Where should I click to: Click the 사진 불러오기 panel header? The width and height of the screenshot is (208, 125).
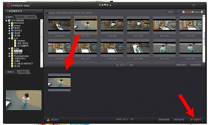point(24,11)
